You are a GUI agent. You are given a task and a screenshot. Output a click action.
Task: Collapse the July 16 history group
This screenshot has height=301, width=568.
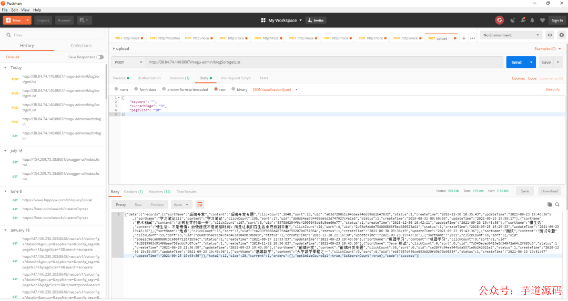5,151
